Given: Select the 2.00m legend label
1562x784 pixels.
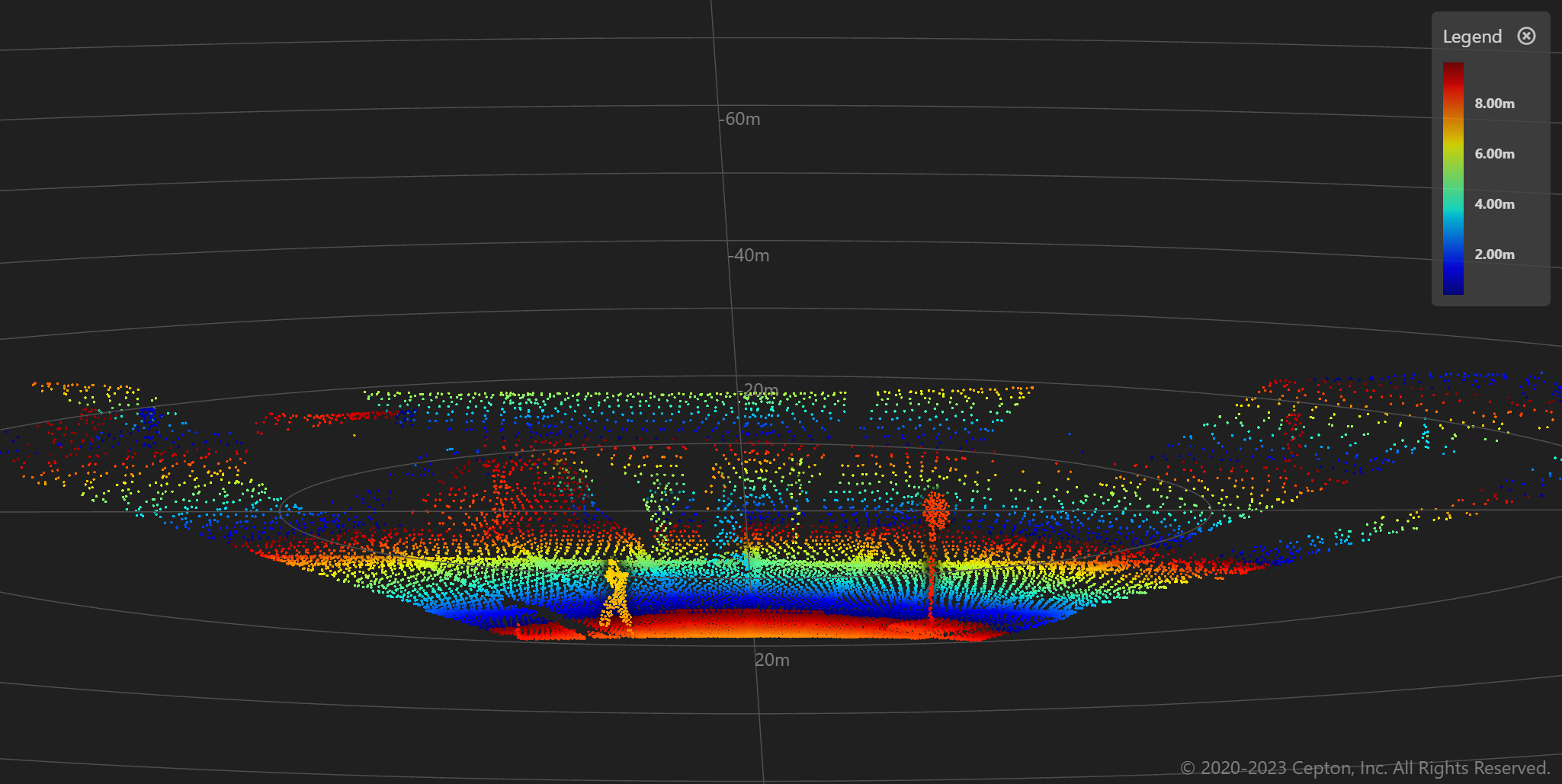Looking at the screenshot, I should point(1494,254).
